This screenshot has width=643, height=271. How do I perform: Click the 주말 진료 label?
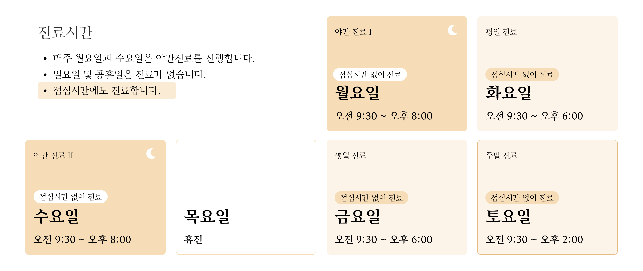pos(501,155)
